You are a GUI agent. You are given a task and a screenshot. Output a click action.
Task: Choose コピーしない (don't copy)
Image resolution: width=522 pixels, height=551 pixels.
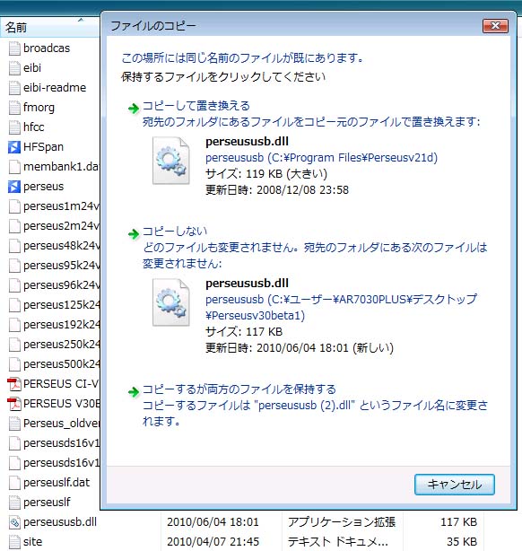(x=175, y=232)
